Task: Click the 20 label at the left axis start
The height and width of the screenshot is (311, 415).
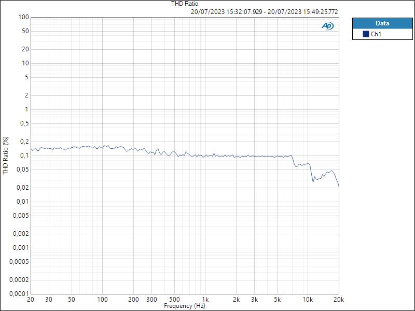Action: [x=31, y=299]
